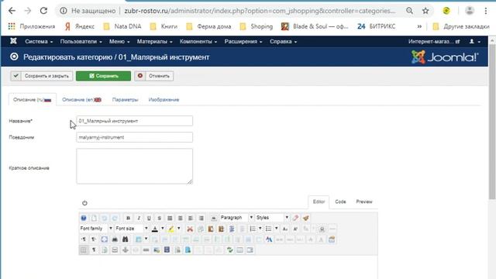Image resolution: width=496 pixels, height=279 pixels.
Task: Open user account menu in admin bar
Action: (x=474, y=41)
